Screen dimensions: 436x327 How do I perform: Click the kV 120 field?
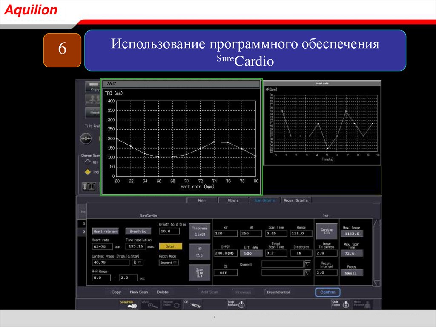pyautogui.click(x=226, y=233)
